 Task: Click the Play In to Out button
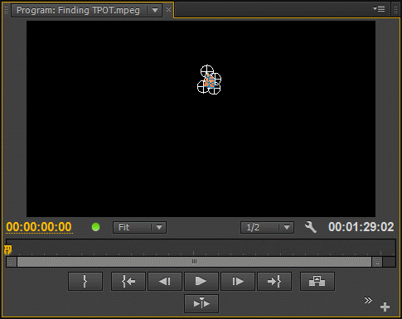tap(201, 303)
